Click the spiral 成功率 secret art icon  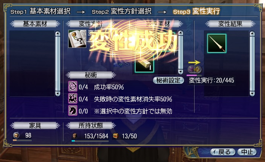coord(73,86)
